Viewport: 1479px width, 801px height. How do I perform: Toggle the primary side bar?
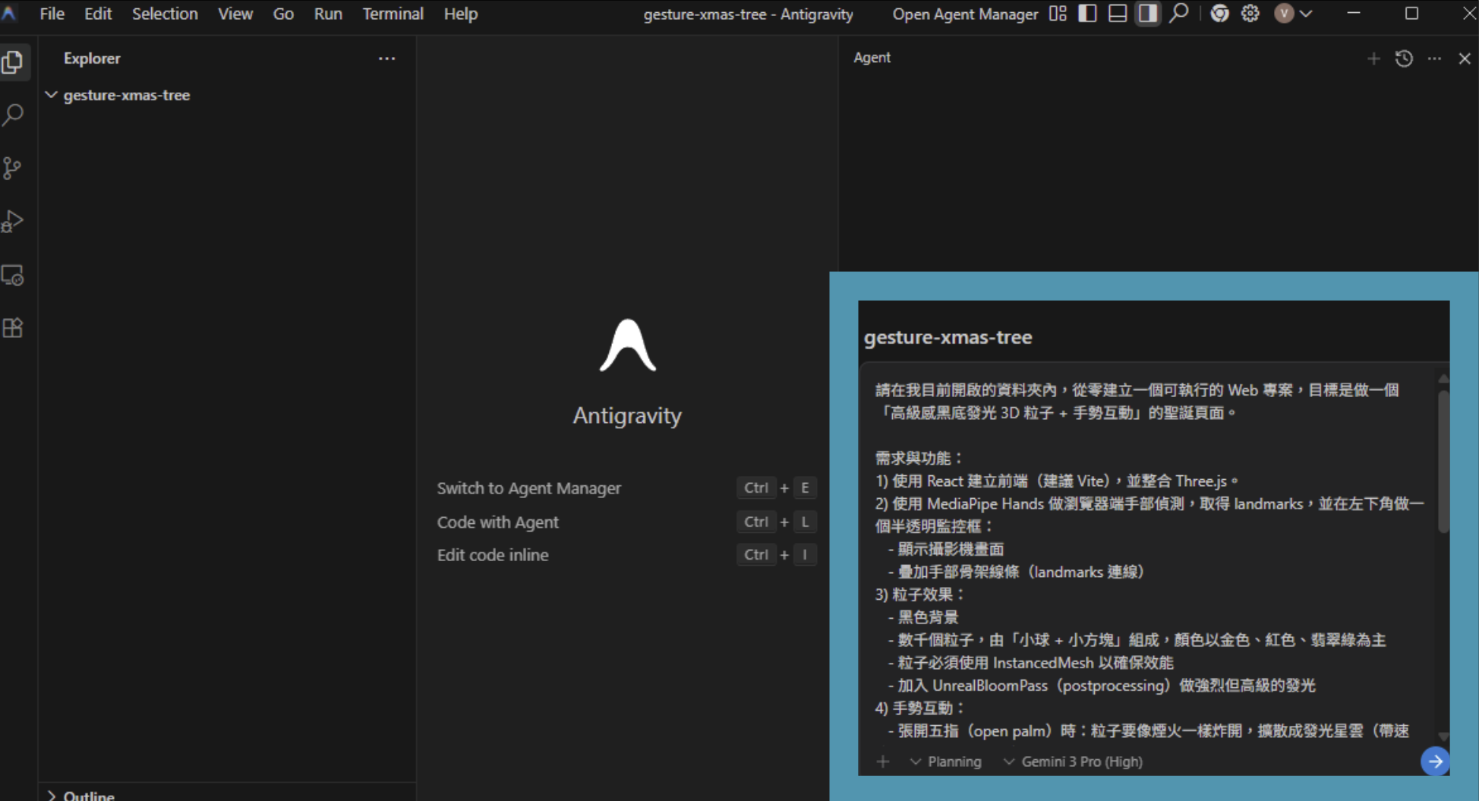(1087, 14)
